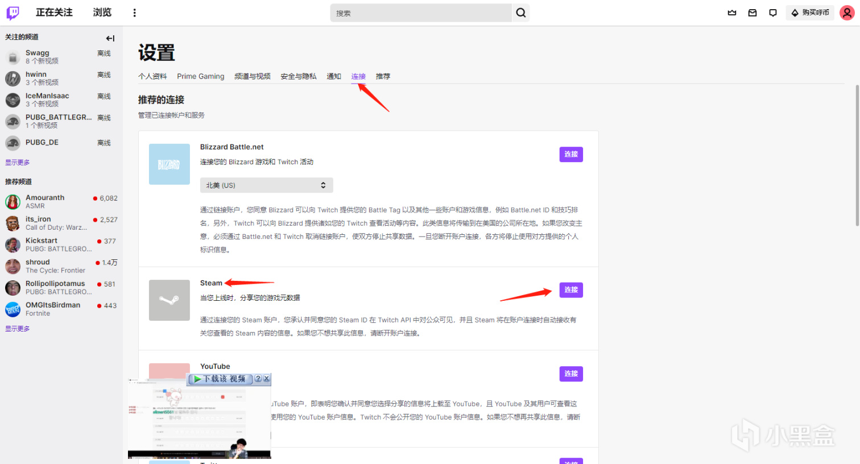
Task: Open its_iron channel avatar
Action: tap(13, 223)
